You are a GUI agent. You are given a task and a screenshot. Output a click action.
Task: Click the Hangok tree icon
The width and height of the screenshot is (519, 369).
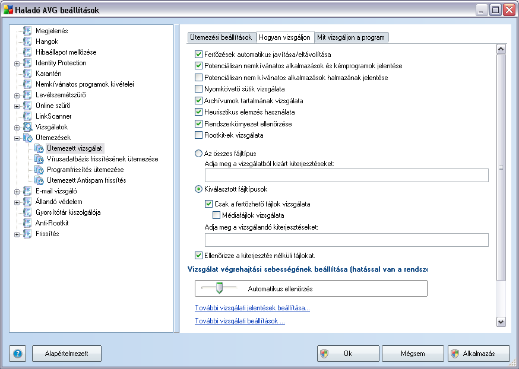pos(27,42)
